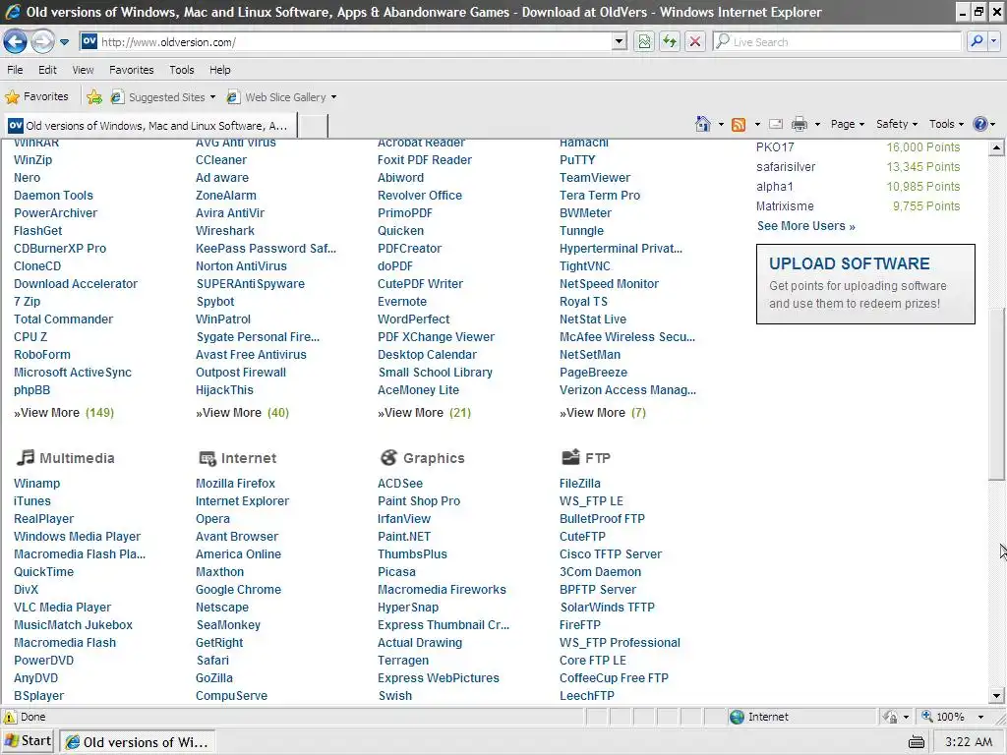Open the File menu
1007x755 pixels.
tap(15, 70)
